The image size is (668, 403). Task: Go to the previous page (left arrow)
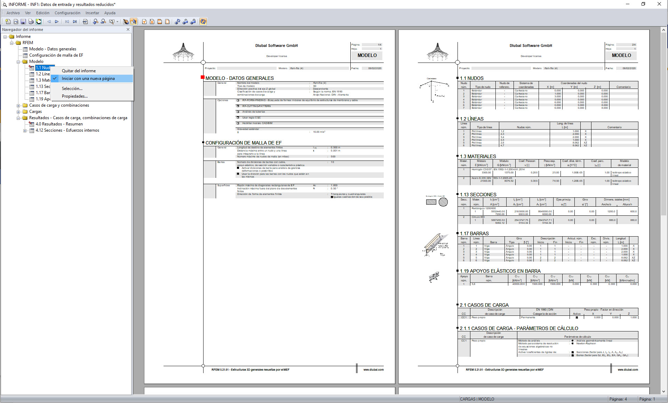(x=49, y=22)
